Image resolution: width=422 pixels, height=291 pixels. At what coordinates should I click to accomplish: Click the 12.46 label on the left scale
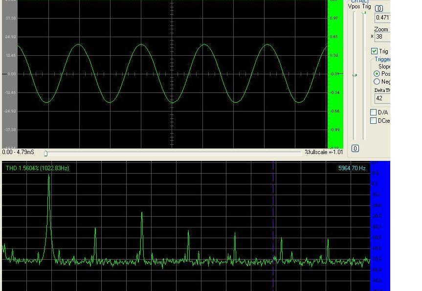click(10, 55)
